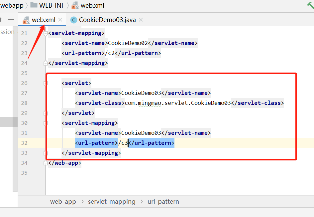This screenshot has width=314, height=217.
Task: Select servlet-mapping in the XML breadcrumb
Action: coord(112,201)
